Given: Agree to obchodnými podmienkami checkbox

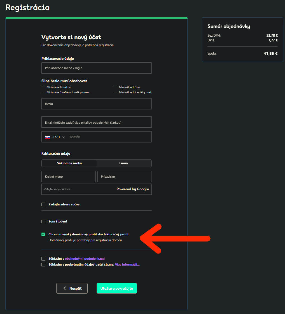Looking at the screenshot, I should click(43, 259).
